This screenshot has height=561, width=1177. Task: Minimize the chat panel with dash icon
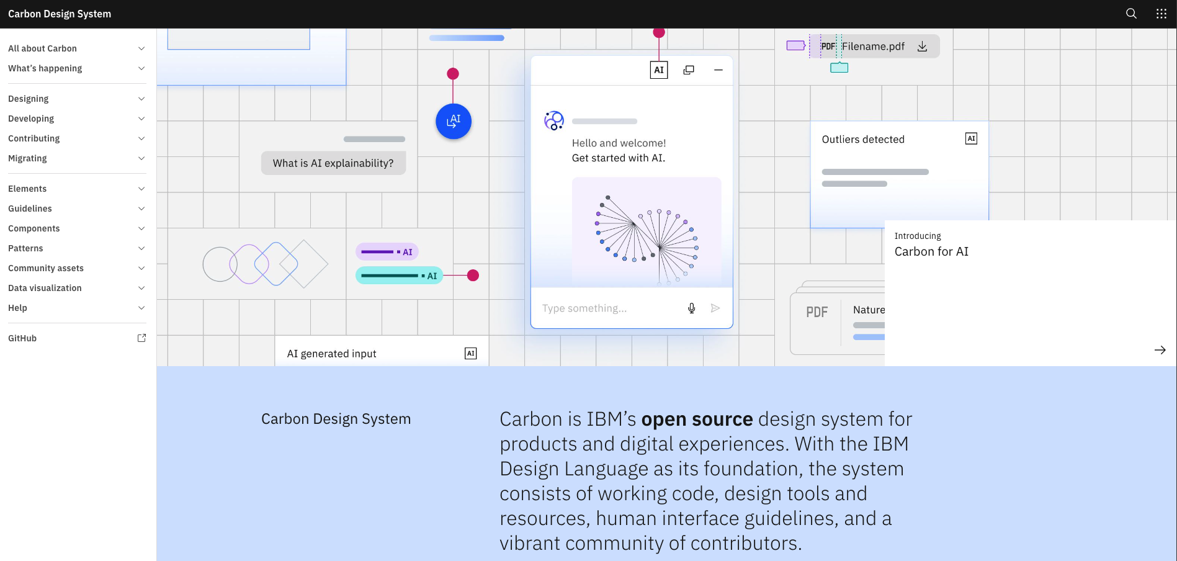(718, 70)
